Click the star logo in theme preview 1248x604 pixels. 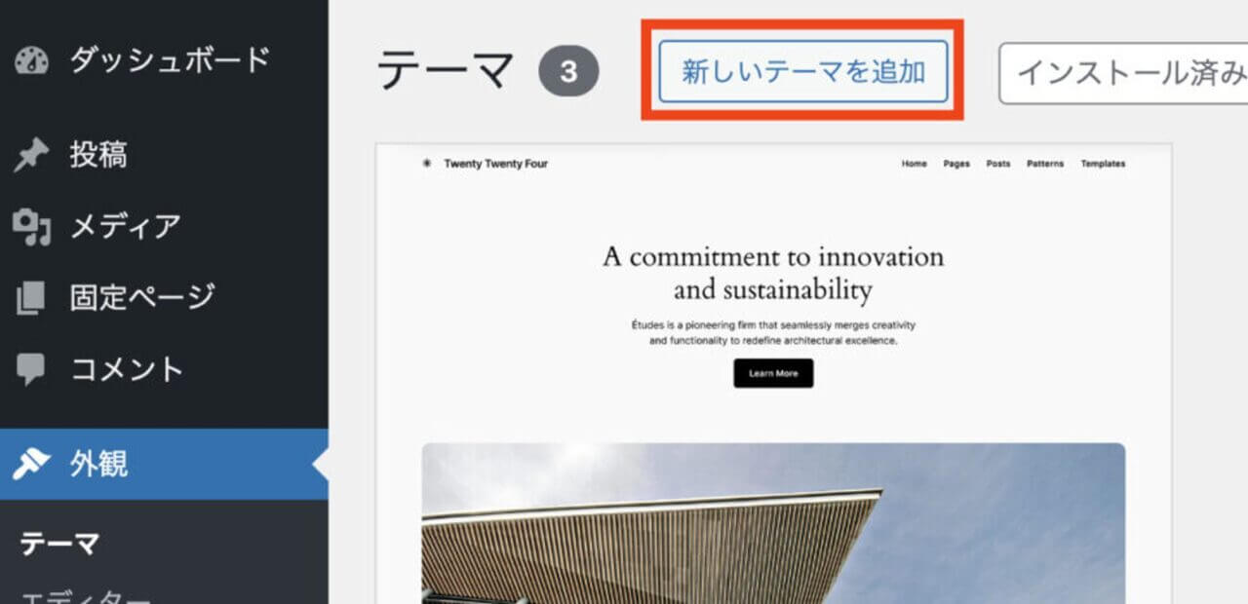pyautogui.click(x=426, y=164)
